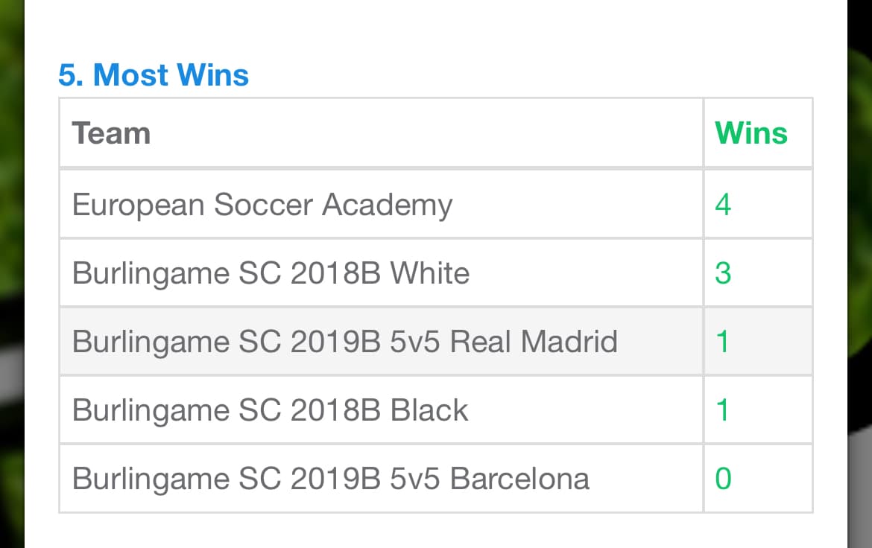Image resolution: width=872 pixels, height=548 pixels.
Task: Click Real Madrid team's wins value 1
Action: coord(721,342)
